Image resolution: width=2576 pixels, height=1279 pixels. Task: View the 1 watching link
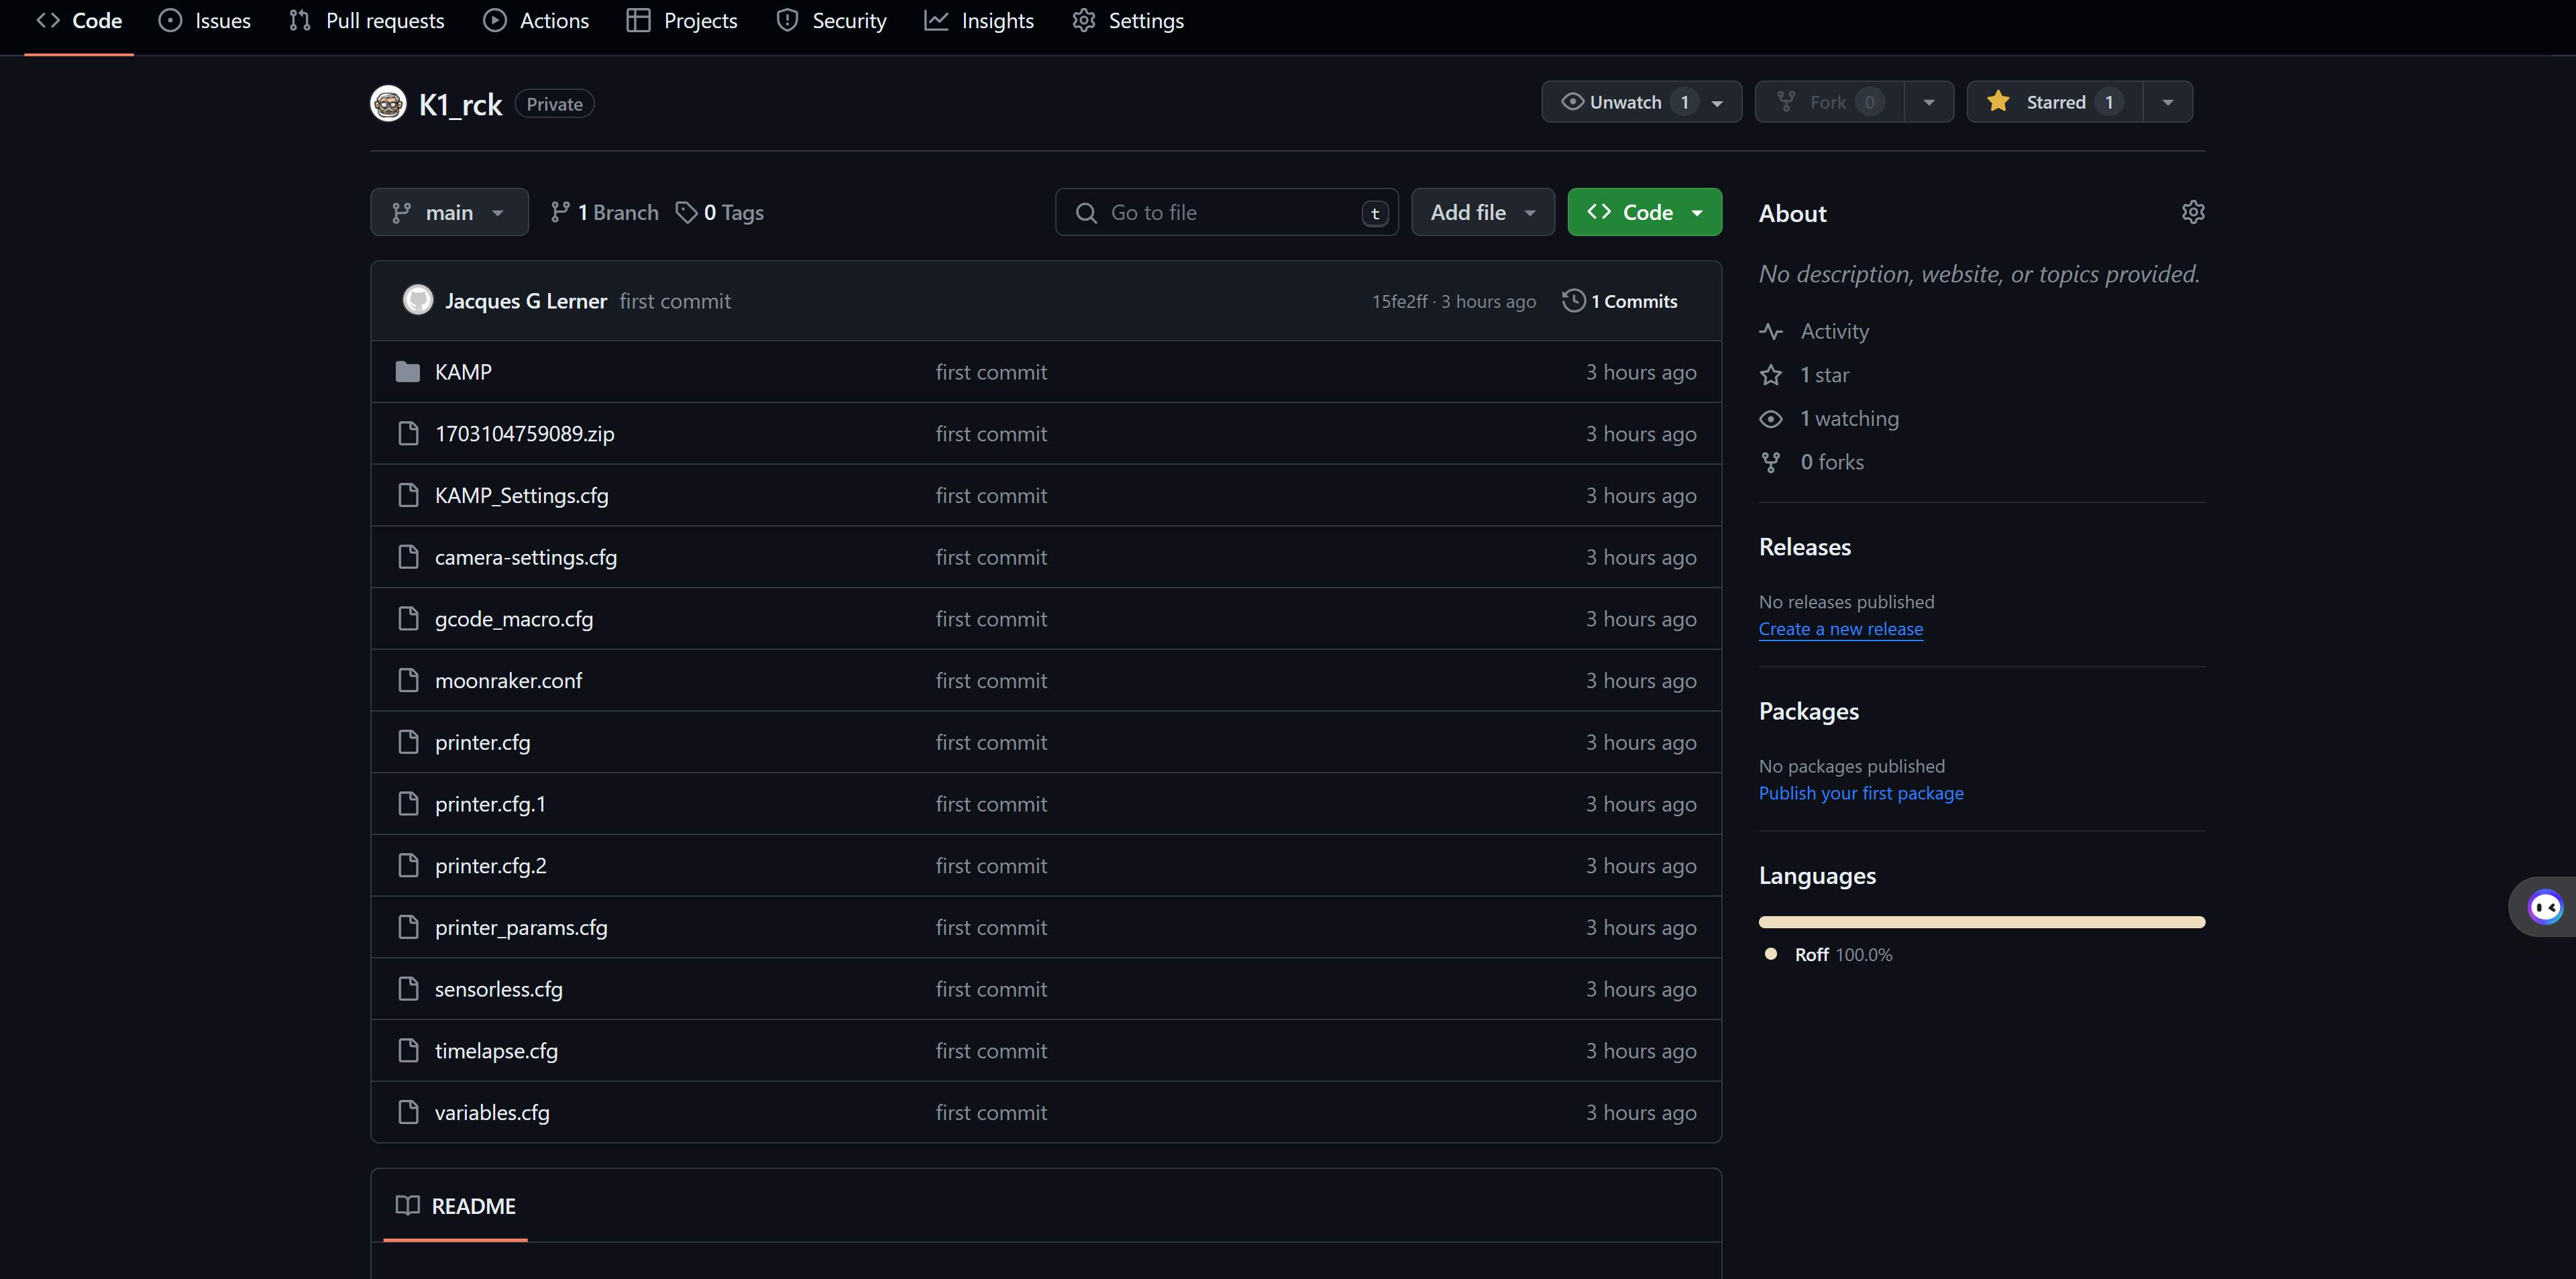1829,419
